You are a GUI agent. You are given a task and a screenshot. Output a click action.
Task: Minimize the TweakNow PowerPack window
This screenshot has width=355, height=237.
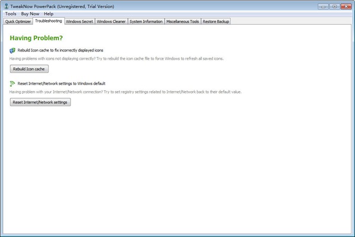pos(323,7)
